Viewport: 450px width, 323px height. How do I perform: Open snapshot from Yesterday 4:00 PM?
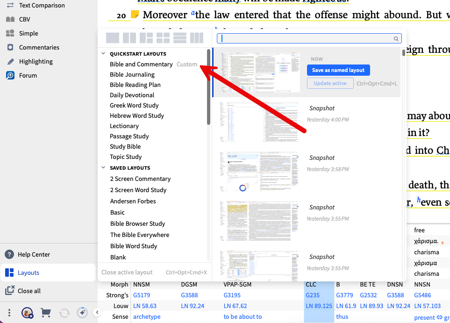click(x=259, y=122)
